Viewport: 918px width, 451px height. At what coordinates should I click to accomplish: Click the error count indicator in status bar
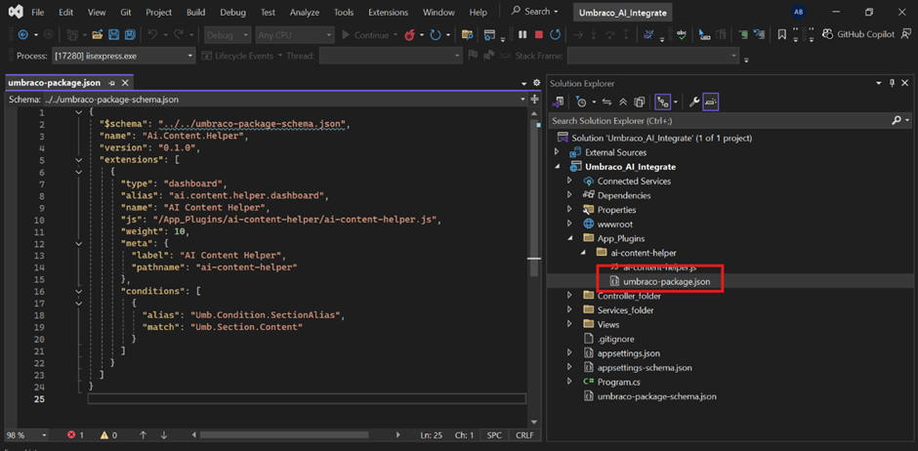point(75,435)
